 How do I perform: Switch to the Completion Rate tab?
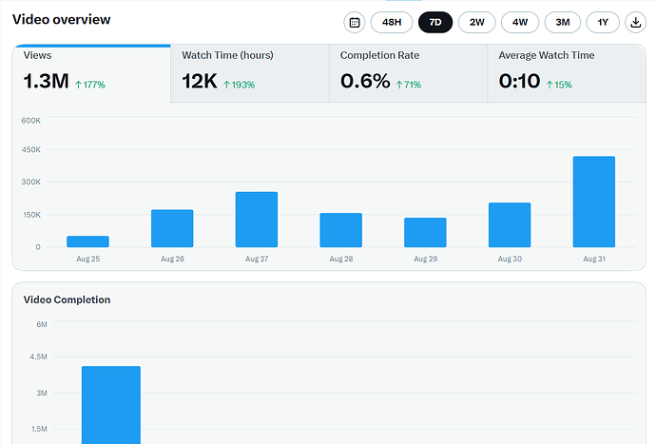[408, 73]
